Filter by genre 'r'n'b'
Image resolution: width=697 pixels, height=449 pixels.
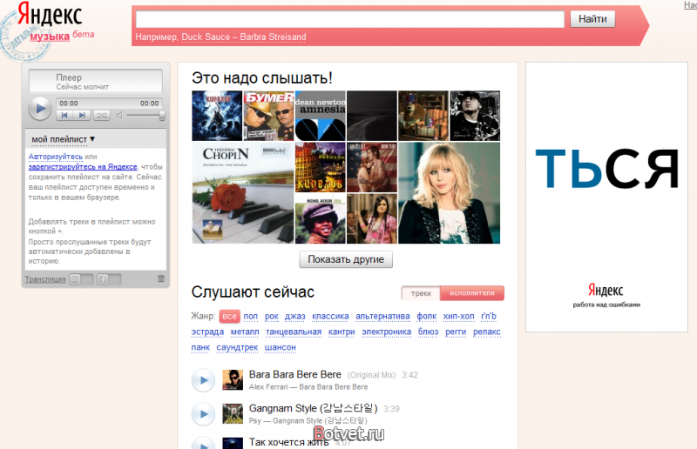point(489,316)
